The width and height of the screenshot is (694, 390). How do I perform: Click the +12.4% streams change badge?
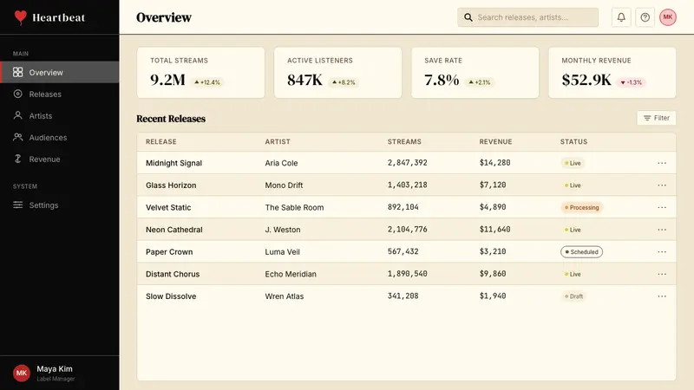pos(207,82)
